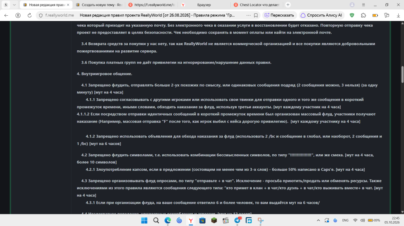404x226 pixels.
Task: Open the green AdGuard shield extension
Action: point(352,15)
